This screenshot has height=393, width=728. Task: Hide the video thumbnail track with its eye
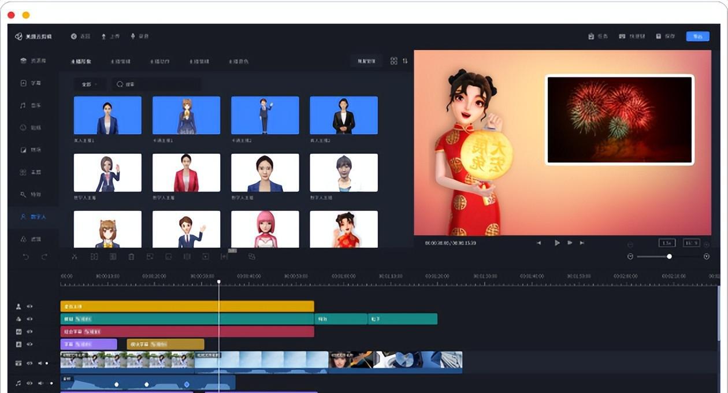point(29,363)
